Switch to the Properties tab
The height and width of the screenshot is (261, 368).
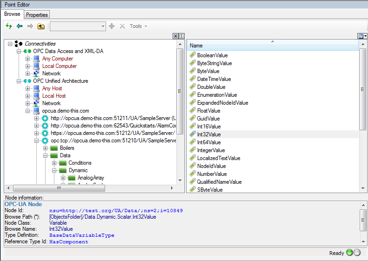point(37,15)
